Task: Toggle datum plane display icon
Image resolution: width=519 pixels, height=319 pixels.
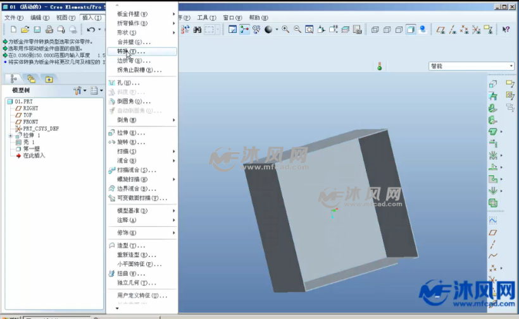Action: click(441, 30)
